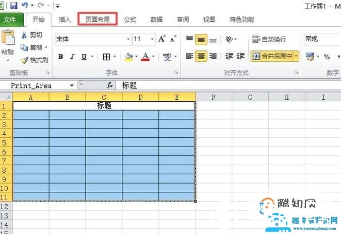Apply the yellow fill color bucket
341x234 pixels.
tap(128, 57)
